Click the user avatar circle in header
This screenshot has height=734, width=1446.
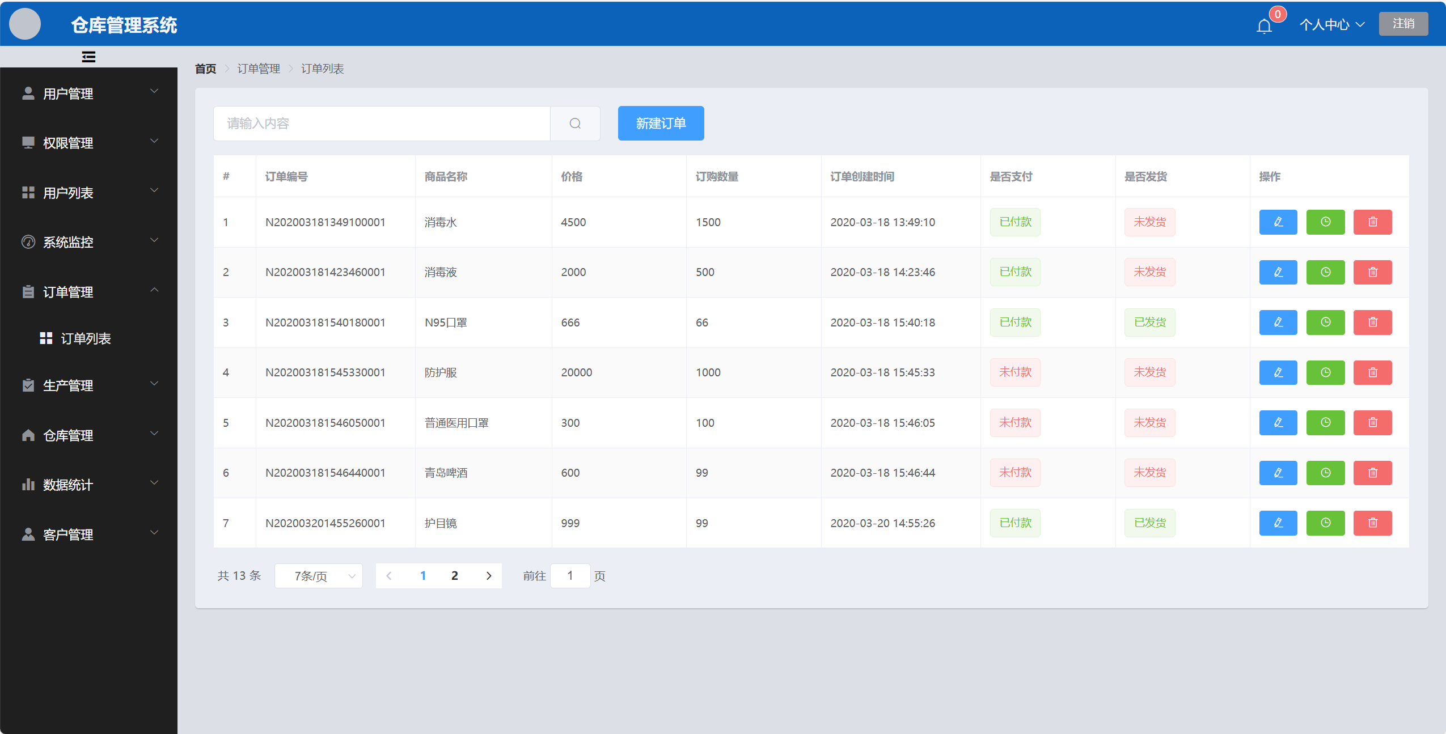(25, 24)
